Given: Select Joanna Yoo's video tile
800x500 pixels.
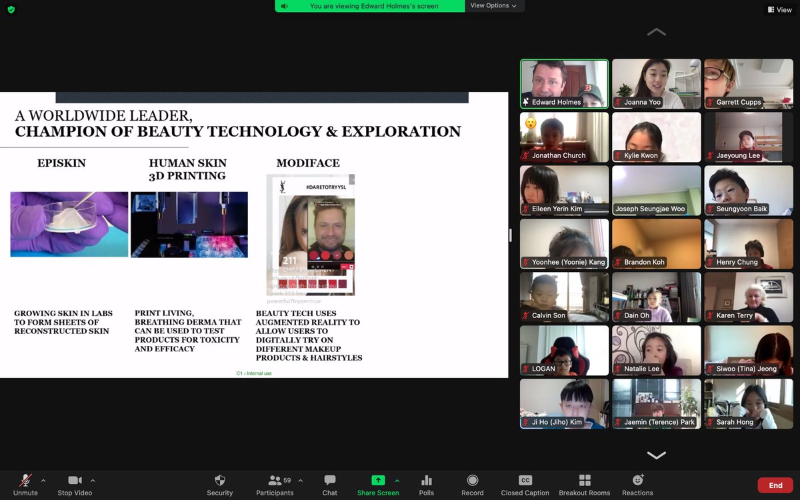Looking at the screenshot, I should click(657, 84).
